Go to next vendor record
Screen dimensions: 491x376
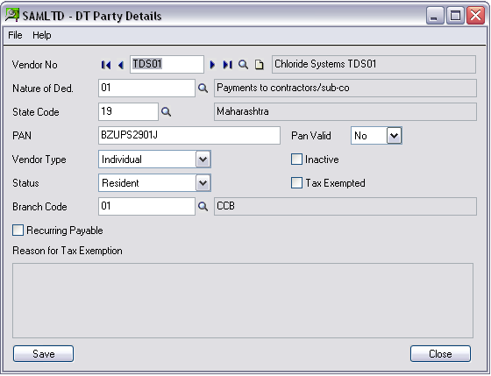point(212,65)
